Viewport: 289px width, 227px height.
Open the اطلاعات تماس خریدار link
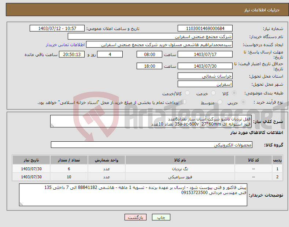(x=65, y=45)
